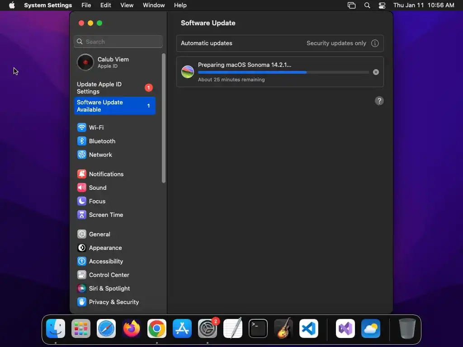Open GarageBand from the Dock
The height and width of the screenshot is (347, 463).
(x=283, y=328)
